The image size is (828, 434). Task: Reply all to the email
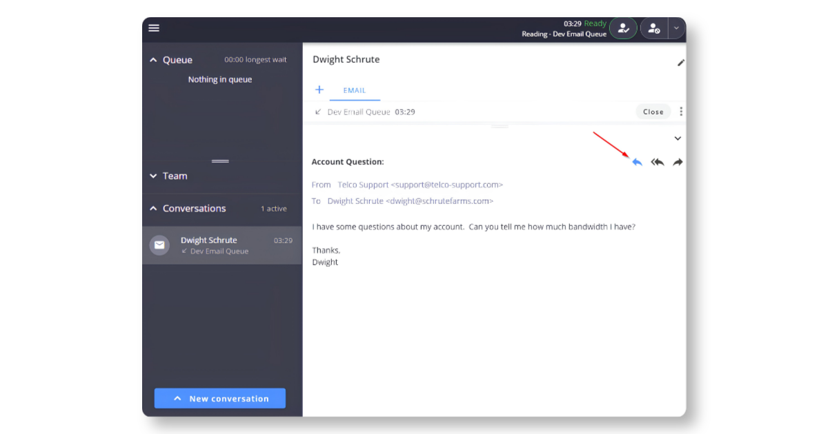point(658,162)
